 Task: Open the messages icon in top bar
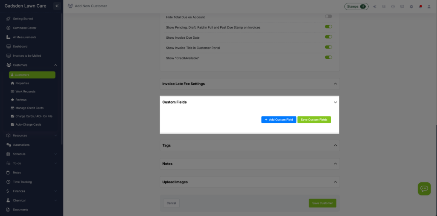pos(402,6)
